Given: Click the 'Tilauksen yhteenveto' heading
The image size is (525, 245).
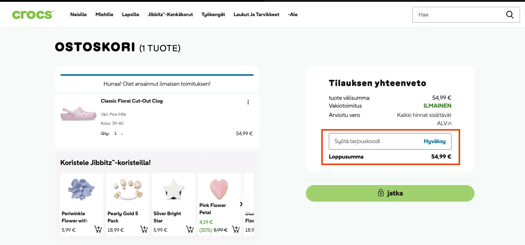Looking at the screenshot, I should (378, 83).
